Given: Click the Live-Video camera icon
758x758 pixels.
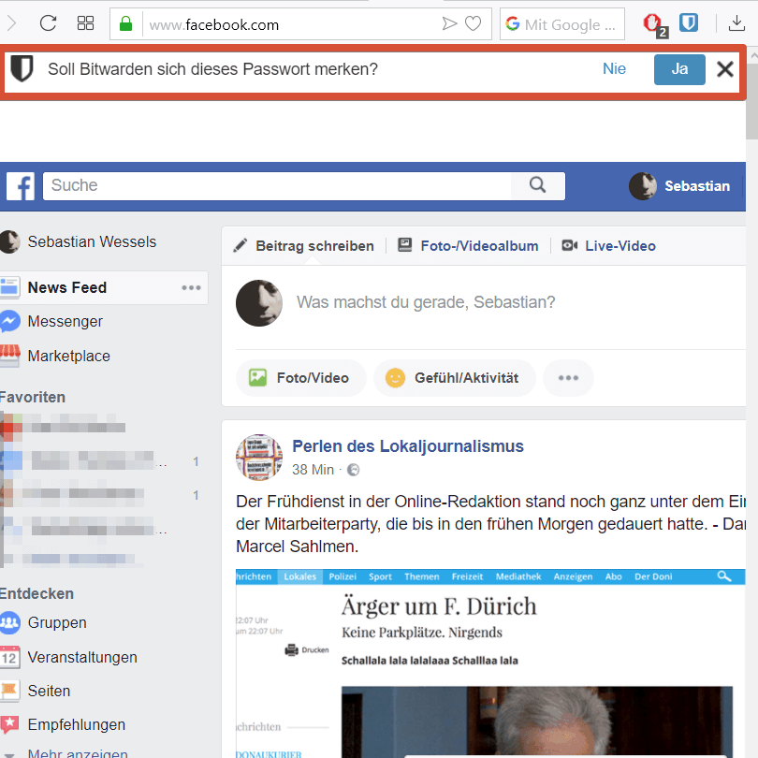Looking at the screenshot, I should 570,245.
